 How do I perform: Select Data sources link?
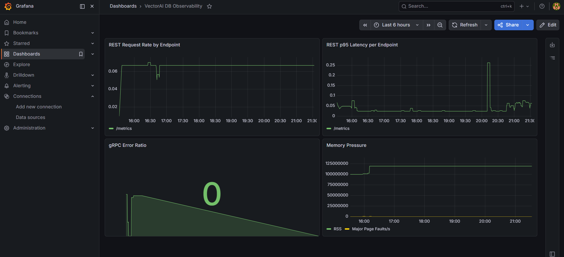(31, 117)
